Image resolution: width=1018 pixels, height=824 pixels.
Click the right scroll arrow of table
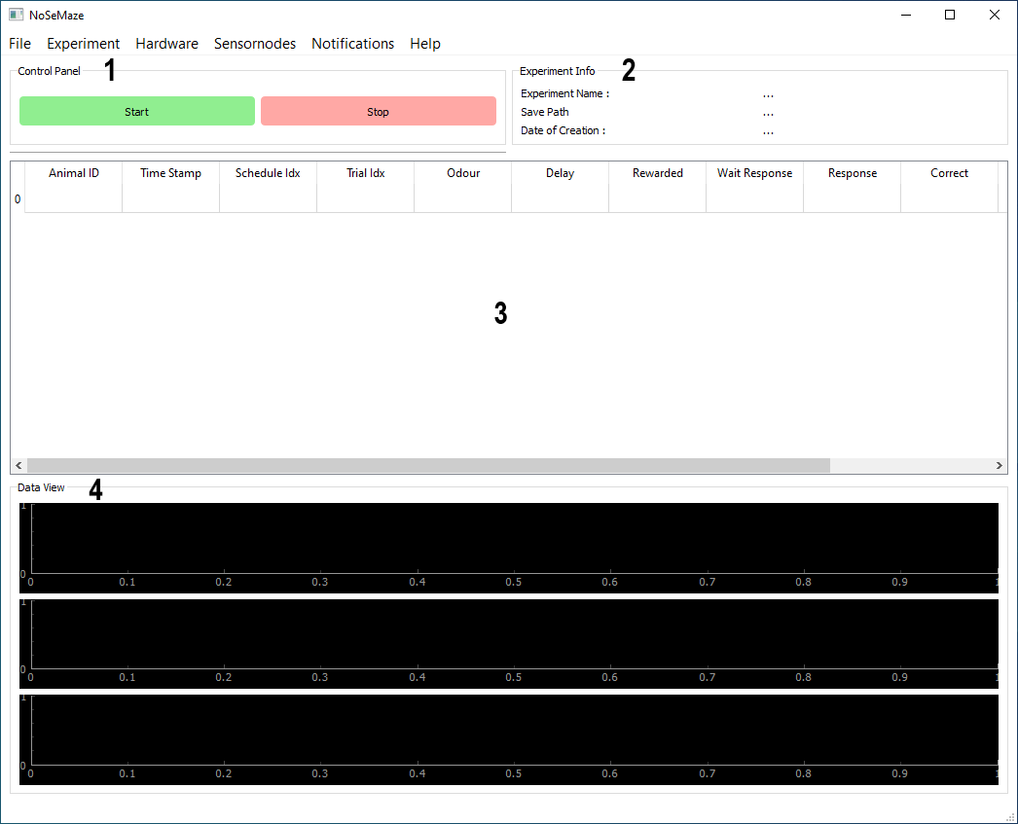point(1000,465)
